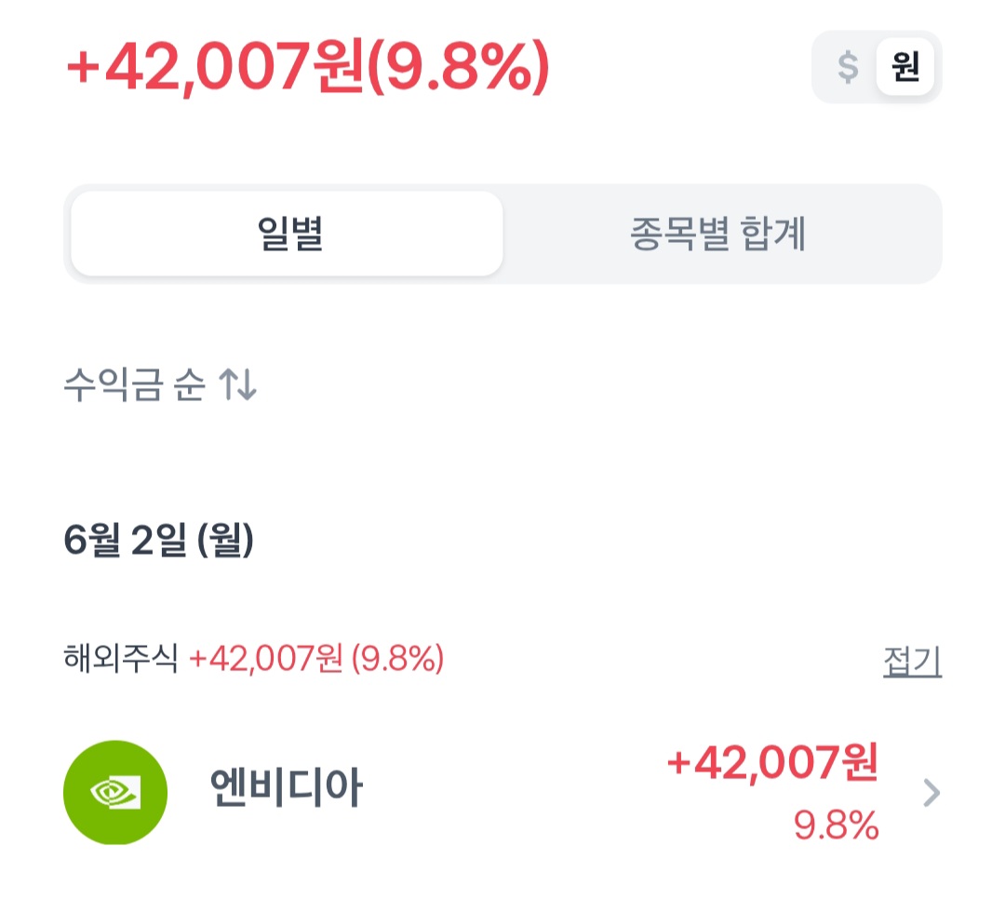
Task: Collapse the section using 접기 link
Action: click(x=912, y=661)
